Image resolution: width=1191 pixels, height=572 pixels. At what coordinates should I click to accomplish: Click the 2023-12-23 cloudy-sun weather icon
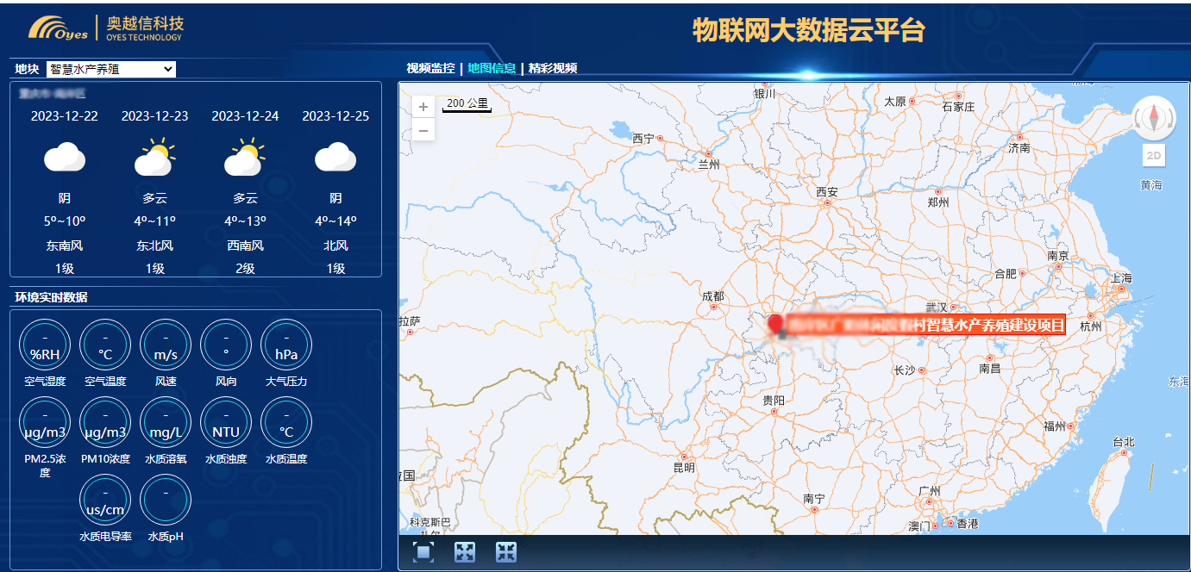point(155,158)
